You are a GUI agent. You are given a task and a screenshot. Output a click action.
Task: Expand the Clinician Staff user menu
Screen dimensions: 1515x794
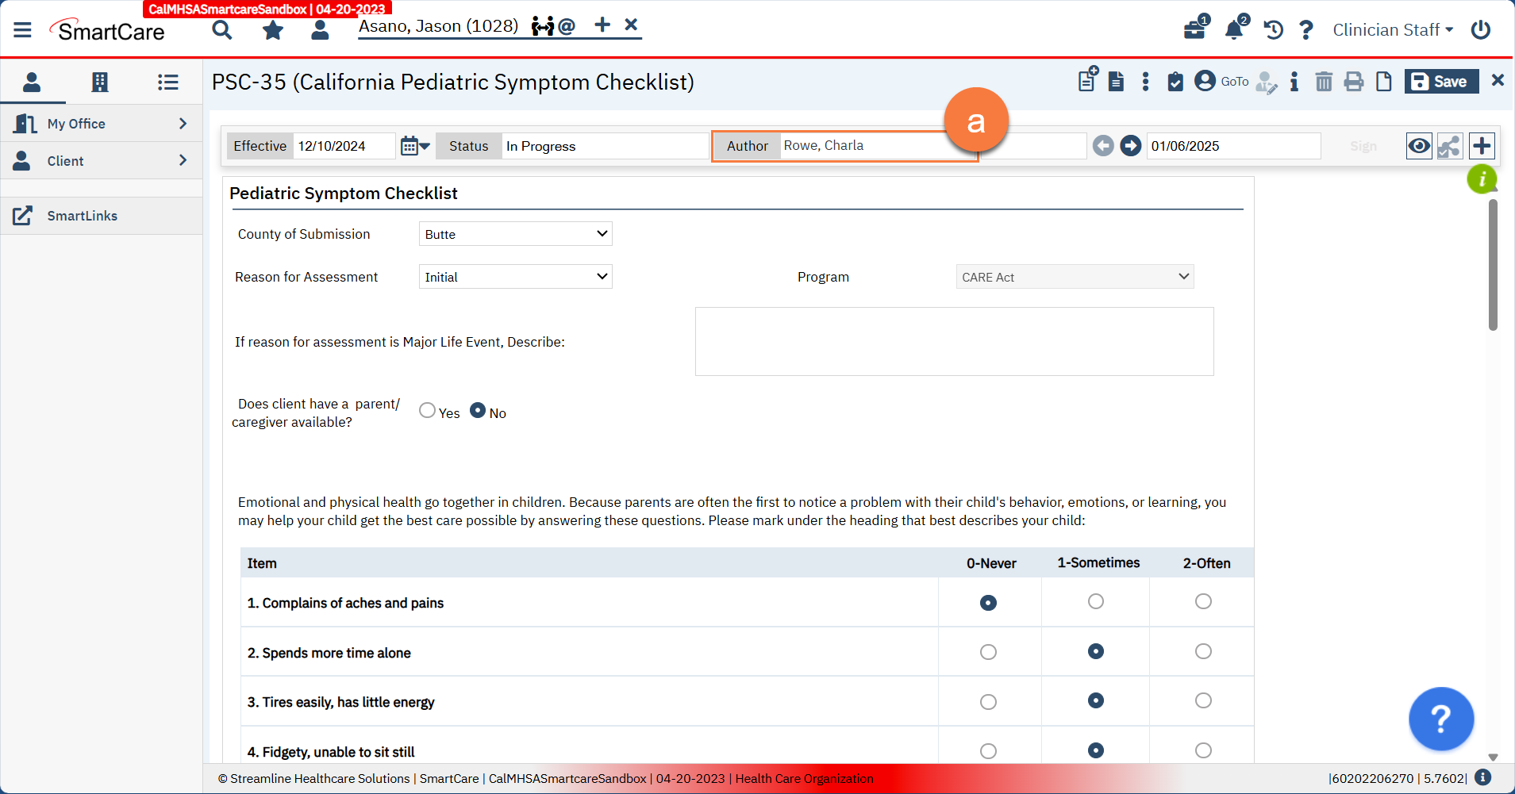click(1392, 30)
